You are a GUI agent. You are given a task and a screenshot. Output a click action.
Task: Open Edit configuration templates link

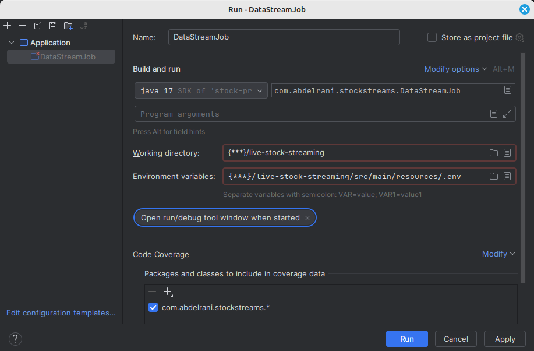click(x=61, y=313)
